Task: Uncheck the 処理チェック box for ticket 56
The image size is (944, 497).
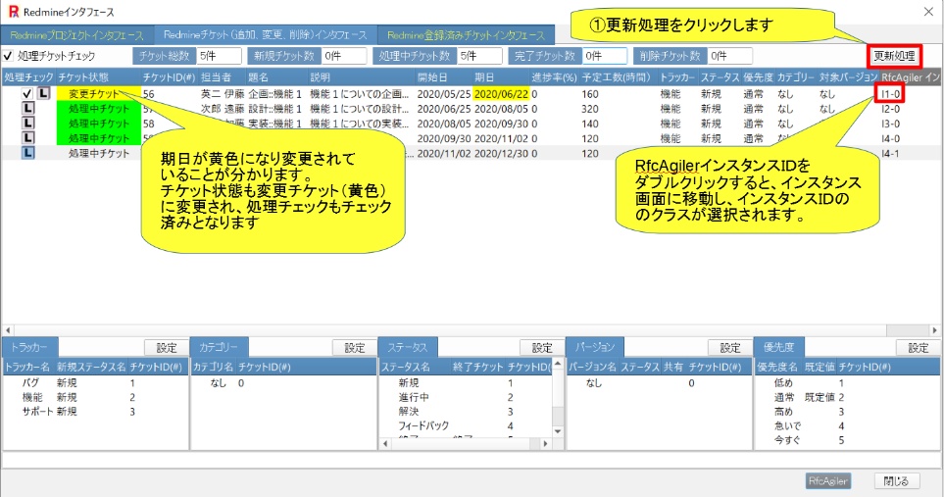Action: 26,94
